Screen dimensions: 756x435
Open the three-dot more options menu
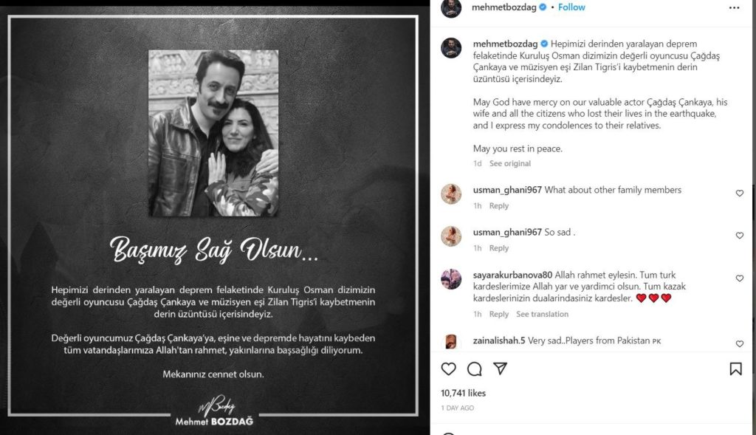734,7
